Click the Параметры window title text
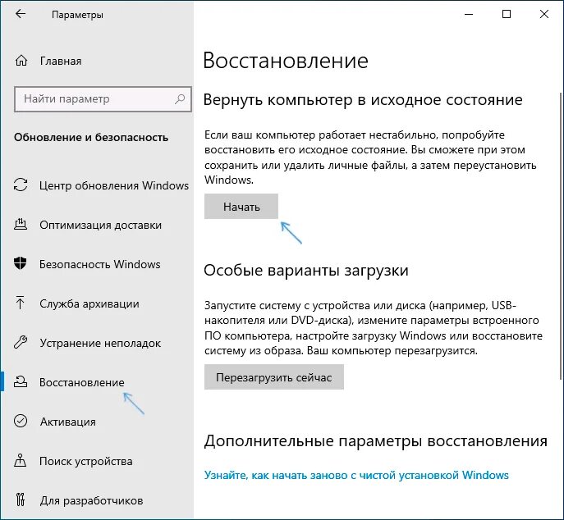 pyautogui.click(x=77, y=15)
